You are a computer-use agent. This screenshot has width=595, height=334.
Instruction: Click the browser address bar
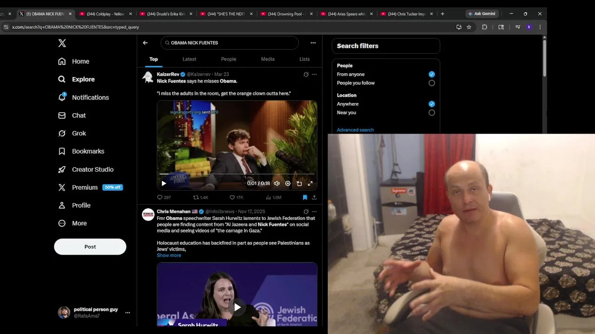(228, 27)
